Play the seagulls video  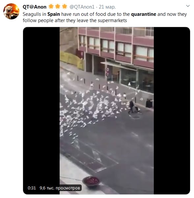coord(106,111)
